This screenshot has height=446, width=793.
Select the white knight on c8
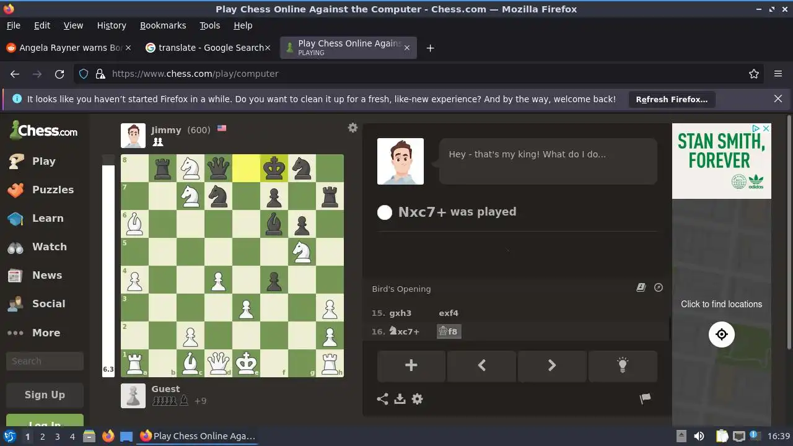tap(190, 168)
